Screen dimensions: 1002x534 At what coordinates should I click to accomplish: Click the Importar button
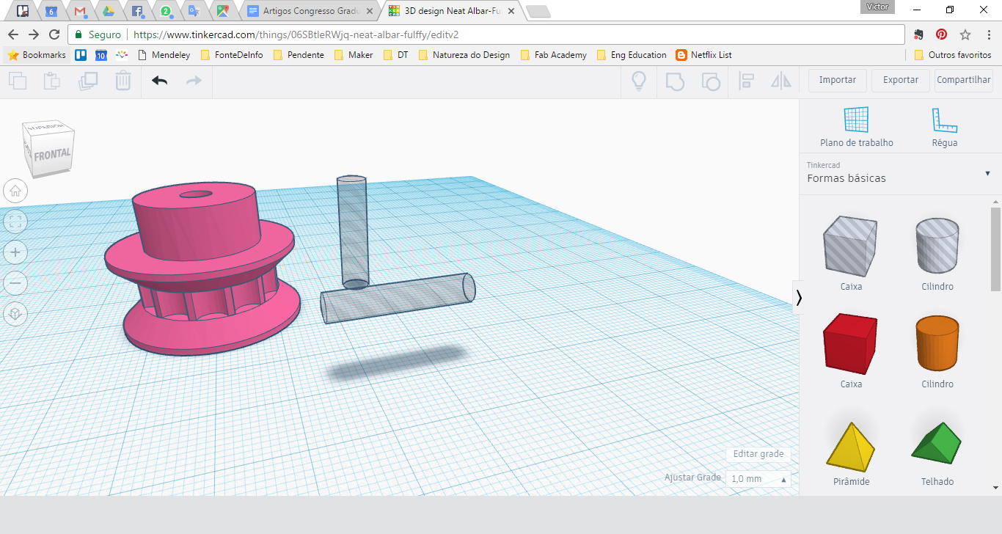837,80
